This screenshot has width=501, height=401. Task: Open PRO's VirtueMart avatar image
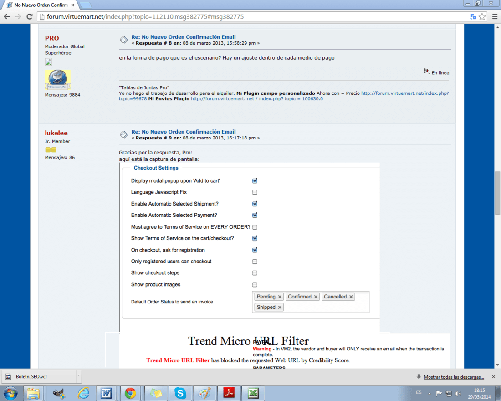[x=57, y=79]
